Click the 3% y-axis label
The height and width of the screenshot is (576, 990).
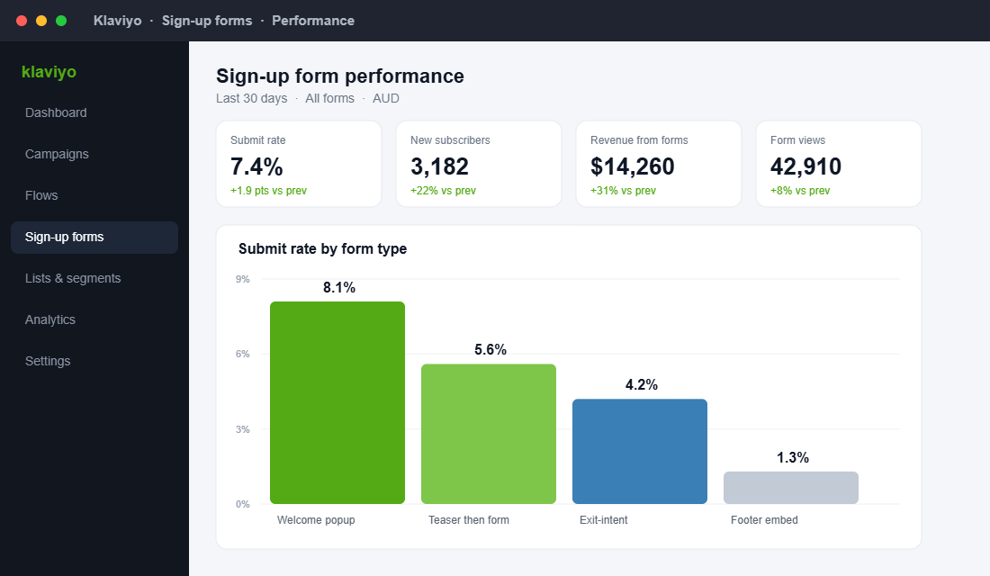(242, 429)
